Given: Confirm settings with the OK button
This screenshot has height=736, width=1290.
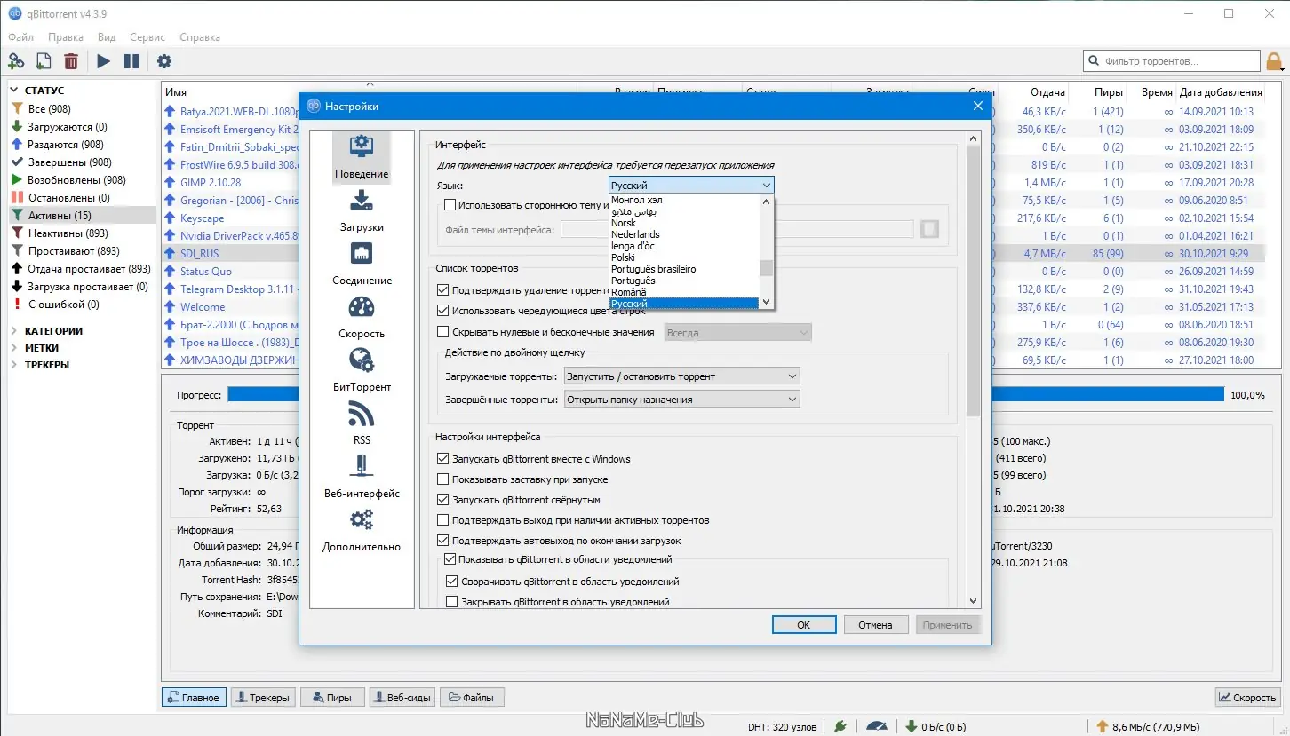Looking at the screenshot, I should pos(804,625).
